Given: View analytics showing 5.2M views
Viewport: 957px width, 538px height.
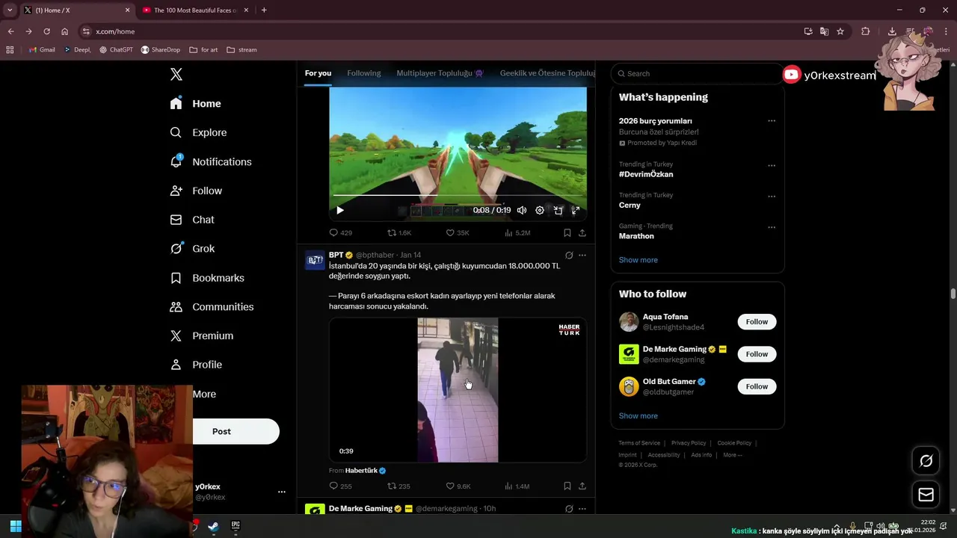Looking at the screenshot, I should pyautogui.click(x=517, y=233).
